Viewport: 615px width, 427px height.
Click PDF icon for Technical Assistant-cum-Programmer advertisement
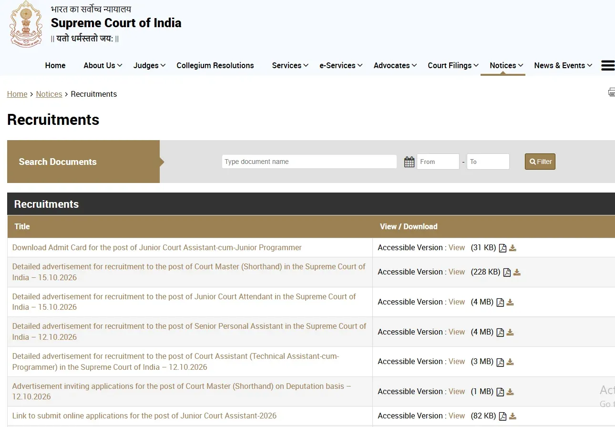(500, 362)
